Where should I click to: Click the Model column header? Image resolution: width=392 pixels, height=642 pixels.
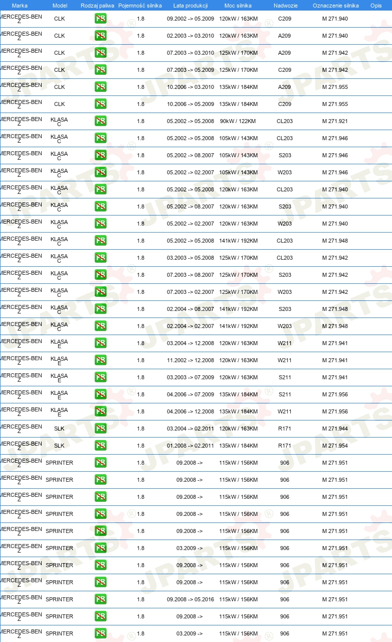coord(60,6)
